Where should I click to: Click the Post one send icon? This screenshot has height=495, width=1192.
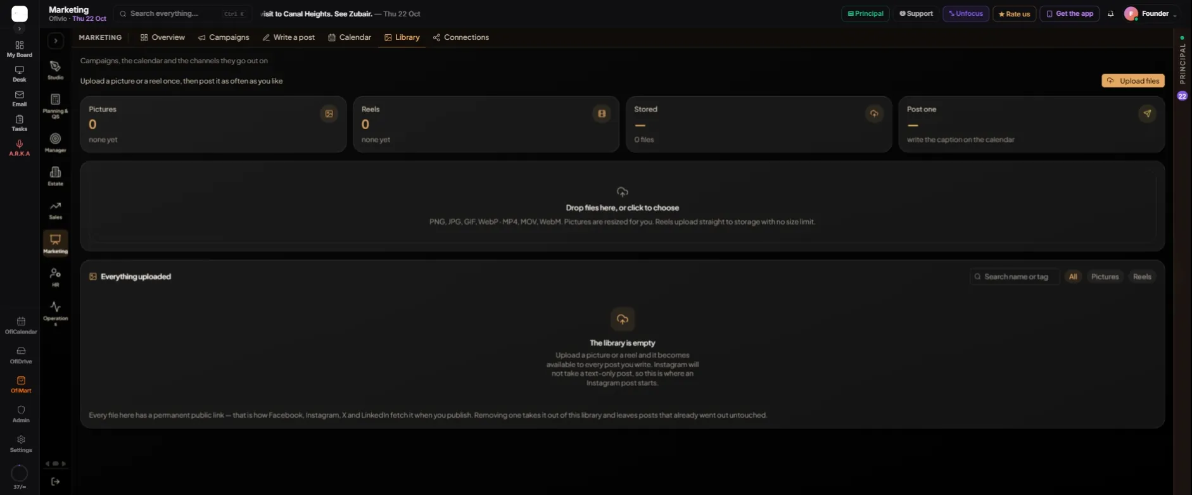pyautogui.click(x=1147, y=114)
